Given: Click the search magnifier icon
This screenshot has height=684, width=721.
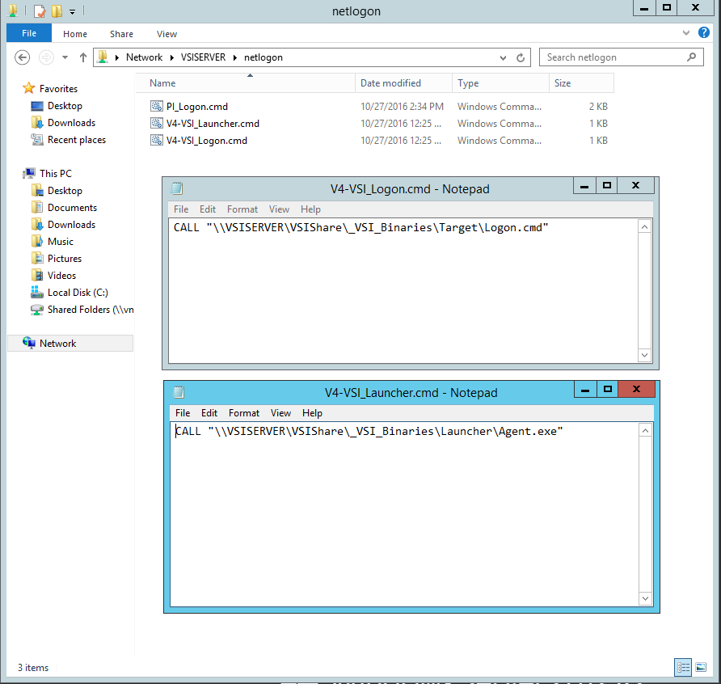Looking at the screenshot, I should [x=691, y=57].
